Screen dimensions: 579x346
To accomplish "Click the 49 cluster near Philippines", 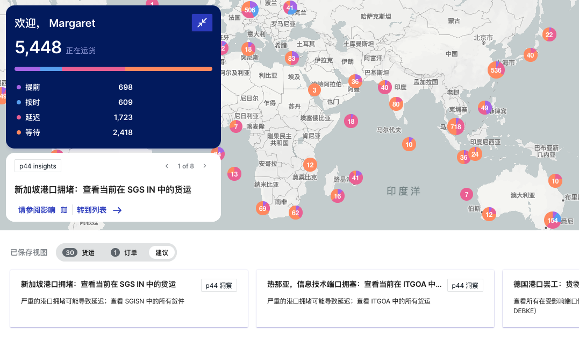I will pos(484,108).
